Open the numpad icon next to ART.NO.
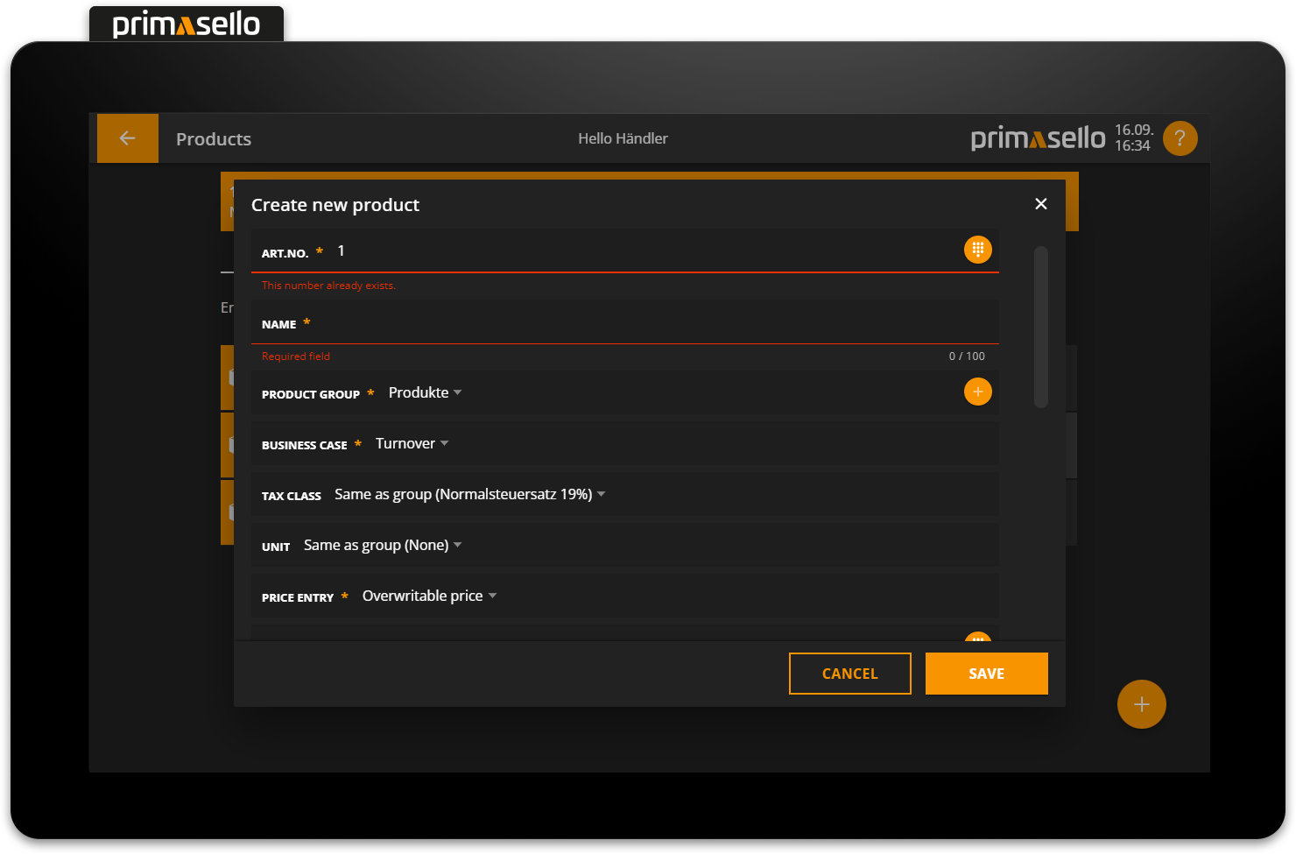Viewport: 1296px width, 854px height. (977, 249)
